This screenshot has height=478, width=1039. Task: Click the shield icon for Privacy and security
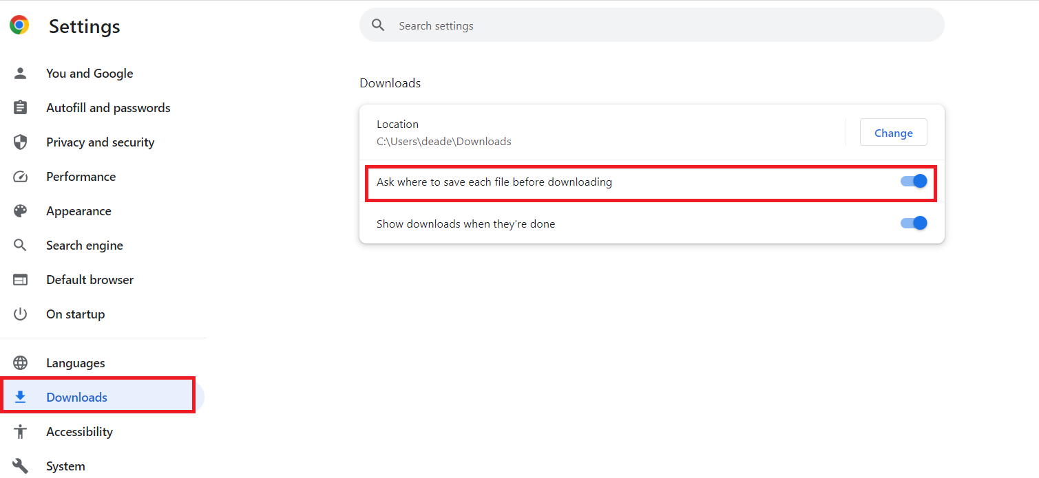pyautogui.click(x=21, y=142)
